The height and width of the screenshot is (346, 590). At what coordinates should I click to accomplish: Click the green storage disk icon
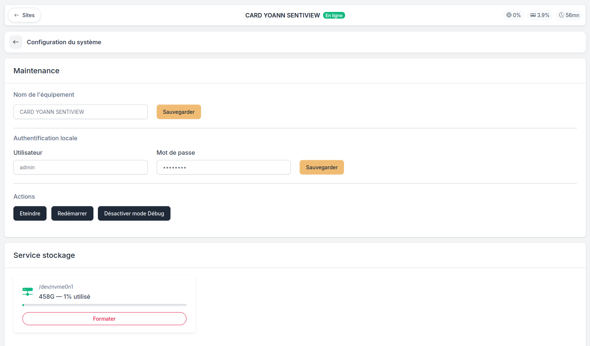point(28,292)
